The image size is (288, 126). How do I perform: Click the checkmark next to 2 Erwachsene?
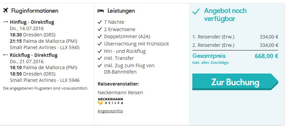click(x=100, y=29)
